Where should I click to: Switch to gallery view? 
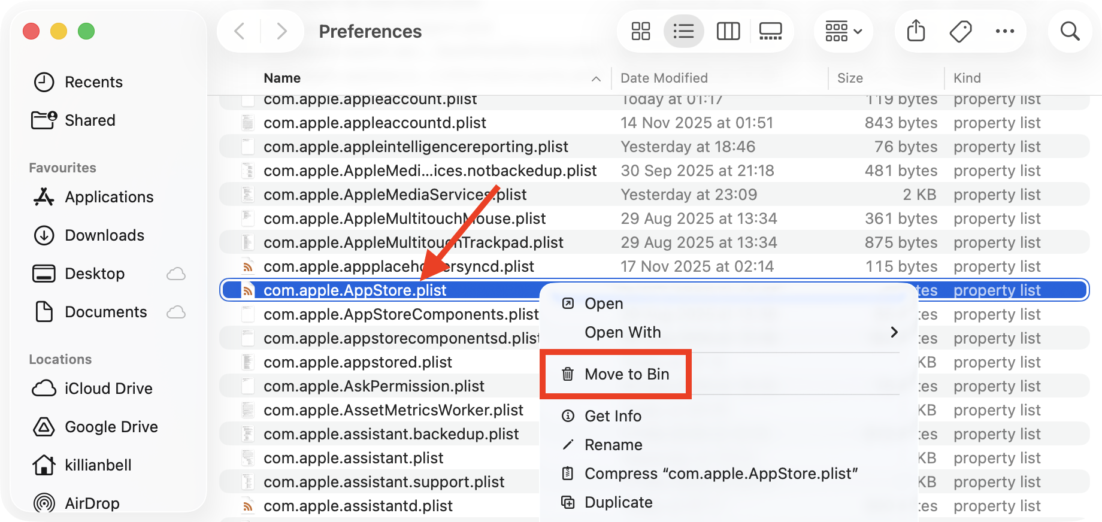coord(770,31)
